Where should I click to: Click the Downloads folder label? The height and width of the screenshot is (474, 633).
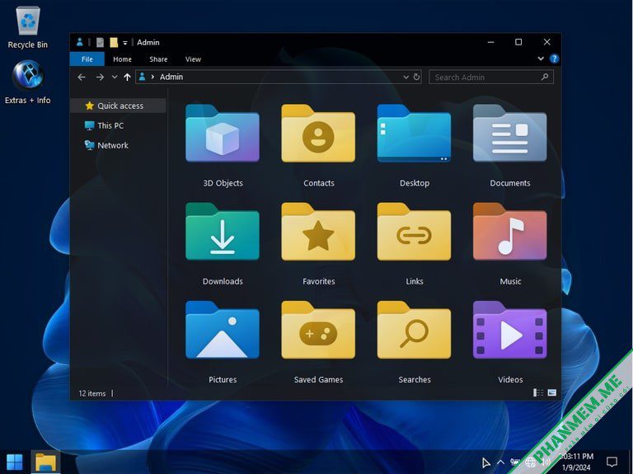pos(223,281)
